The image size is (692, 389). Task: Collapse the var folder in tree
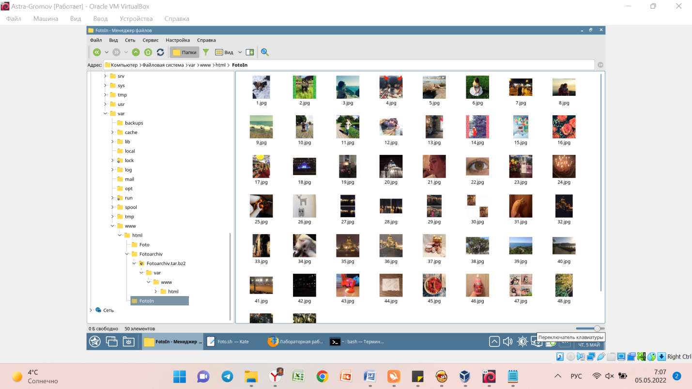tap(106, 114)
